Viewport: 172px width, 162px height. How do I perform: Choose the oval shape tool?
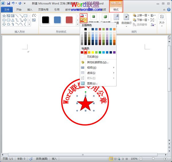coord(4,20)
